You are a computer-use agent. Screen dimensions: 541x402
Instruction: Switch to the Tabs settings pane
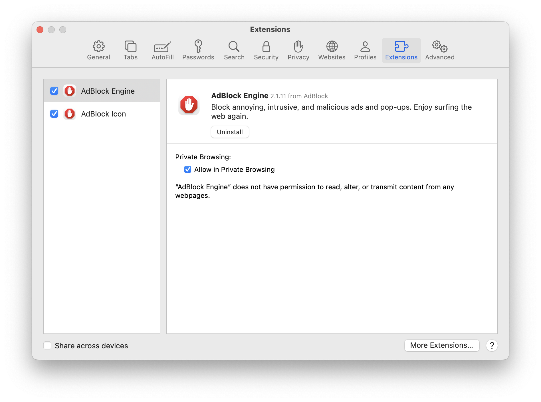pos(130,51)
